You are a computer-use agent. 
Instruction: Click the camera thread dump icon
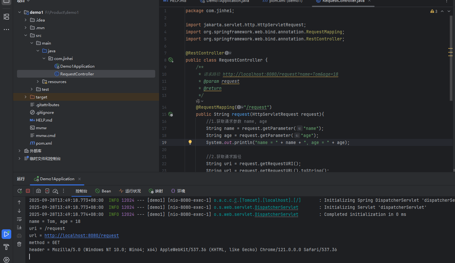coord(38,191)
